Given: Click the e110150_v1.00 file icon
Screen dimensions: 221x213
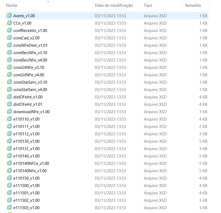Looking at the screenshot, I should [9, 178].
